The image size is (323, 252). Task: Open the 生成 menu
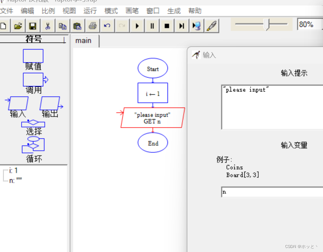click(174, 11)
